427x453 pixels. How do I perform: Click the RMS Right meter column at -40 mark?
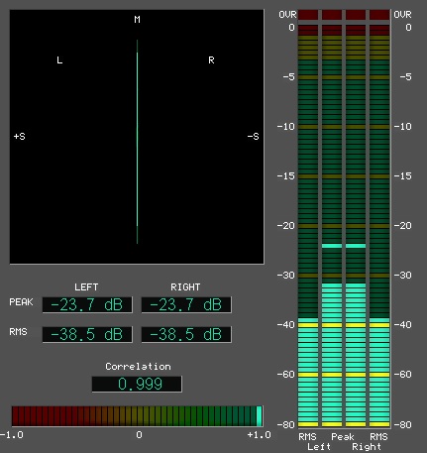point(379,325)
